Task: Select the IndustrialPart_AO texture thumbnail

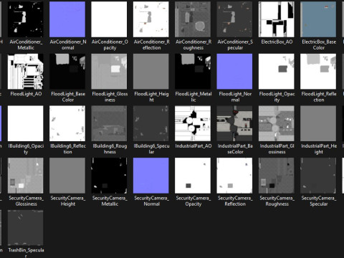Action: 193,123
